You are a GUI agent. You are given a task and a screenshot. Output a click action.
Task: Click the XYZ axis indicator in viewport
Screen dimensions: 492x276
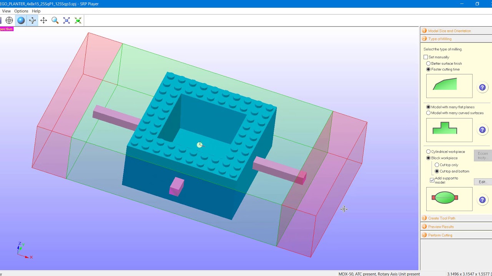click(x=25, y=251)
